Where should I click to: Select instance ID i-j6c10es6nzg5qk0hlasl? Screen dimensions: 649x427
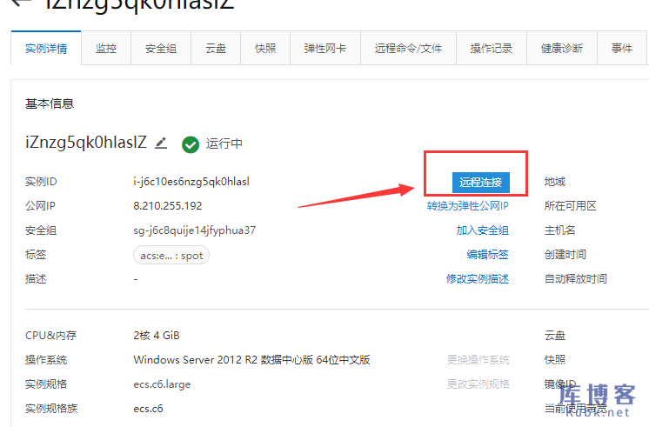click(191, 182)
